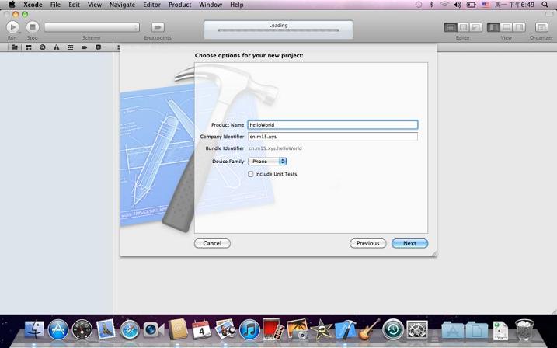Screen dimensions: 557x348
Task: Go back with the Previous button
Action: 367,243
